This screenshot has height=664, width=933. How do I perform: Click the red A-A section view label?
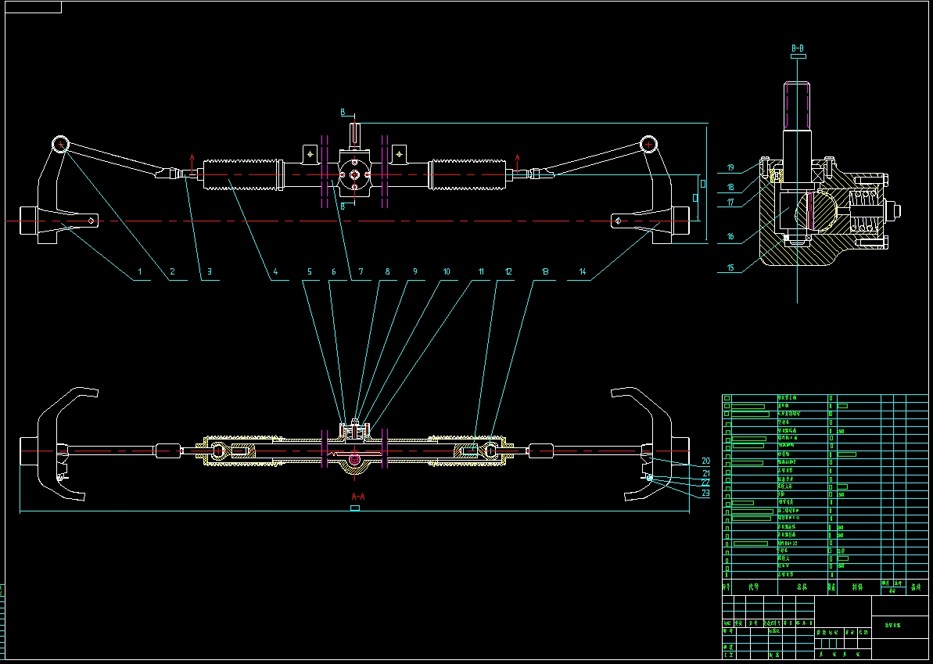coord(358,496)
